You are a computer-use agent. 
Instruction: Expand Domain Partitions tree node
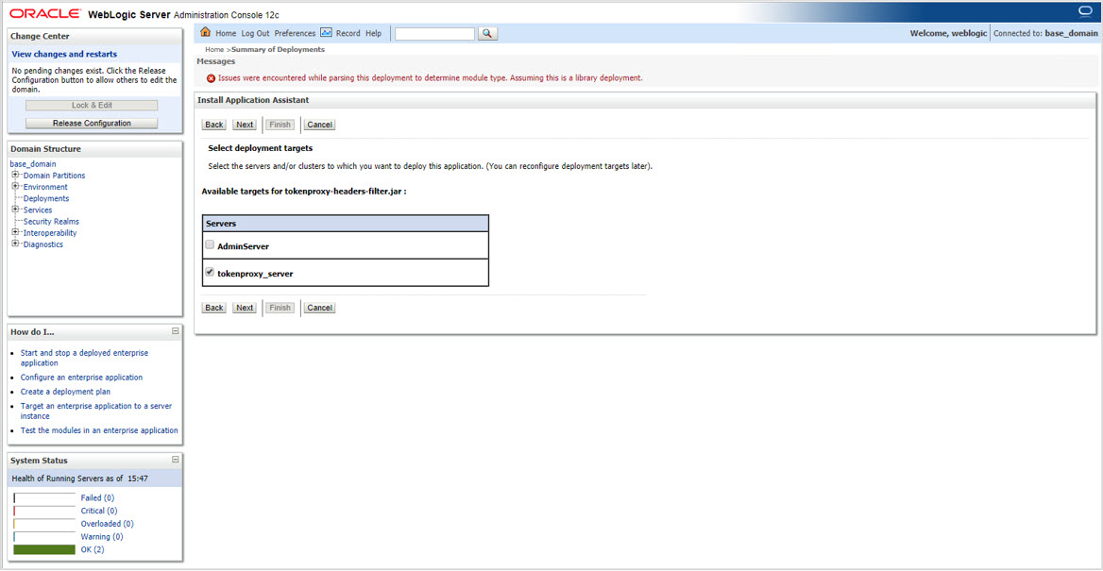tap(15, 176)
